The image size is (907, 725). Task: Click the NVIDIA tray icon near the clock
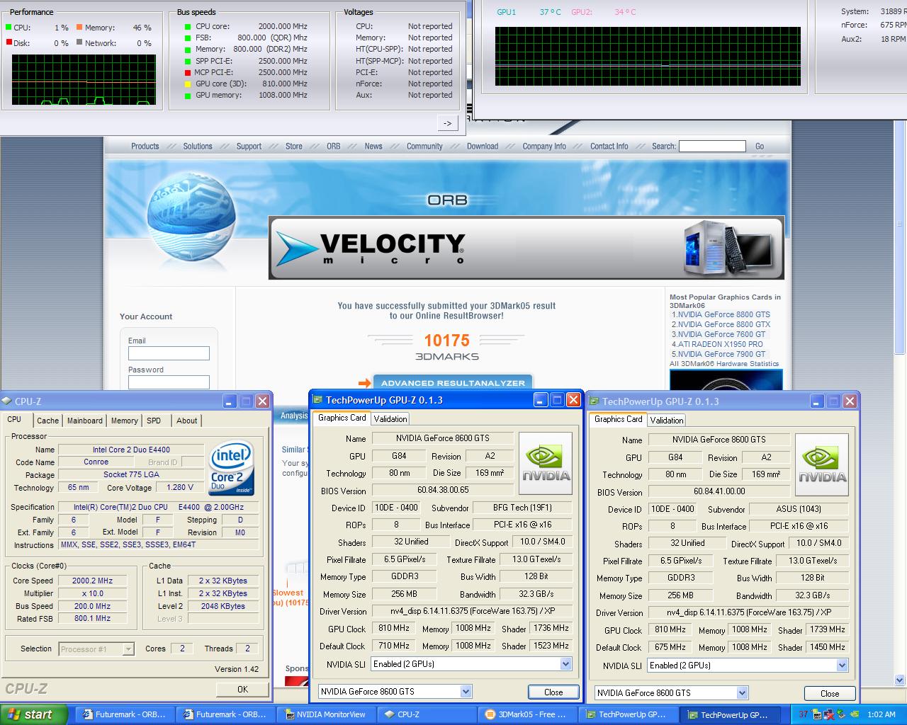click(x=855, y=714)
